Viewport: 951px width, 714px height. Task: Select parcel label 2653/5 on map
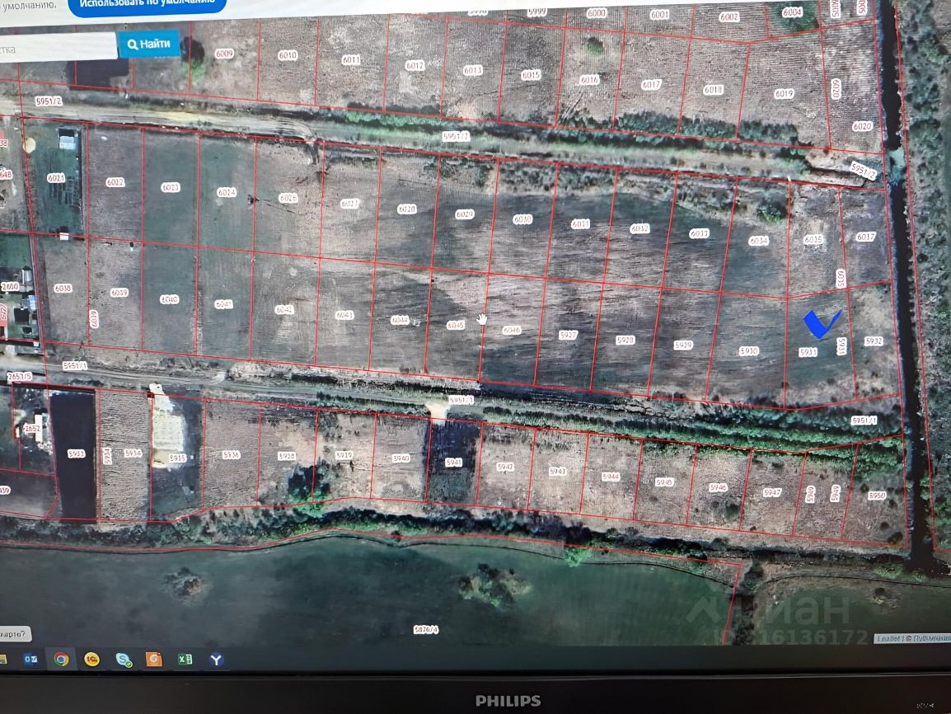[20, 377]
